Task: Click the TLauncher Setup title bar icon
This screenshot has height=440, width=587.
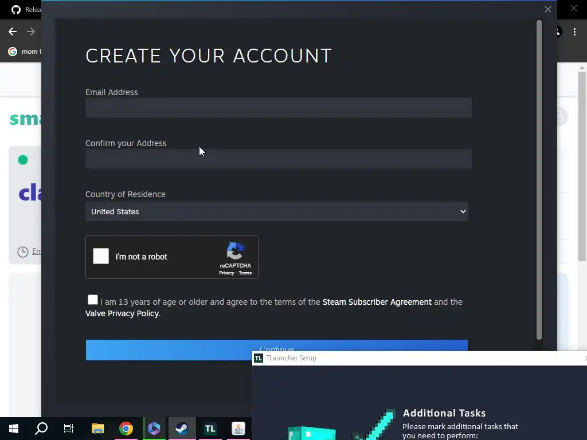Action: click(x=259, y=358)
